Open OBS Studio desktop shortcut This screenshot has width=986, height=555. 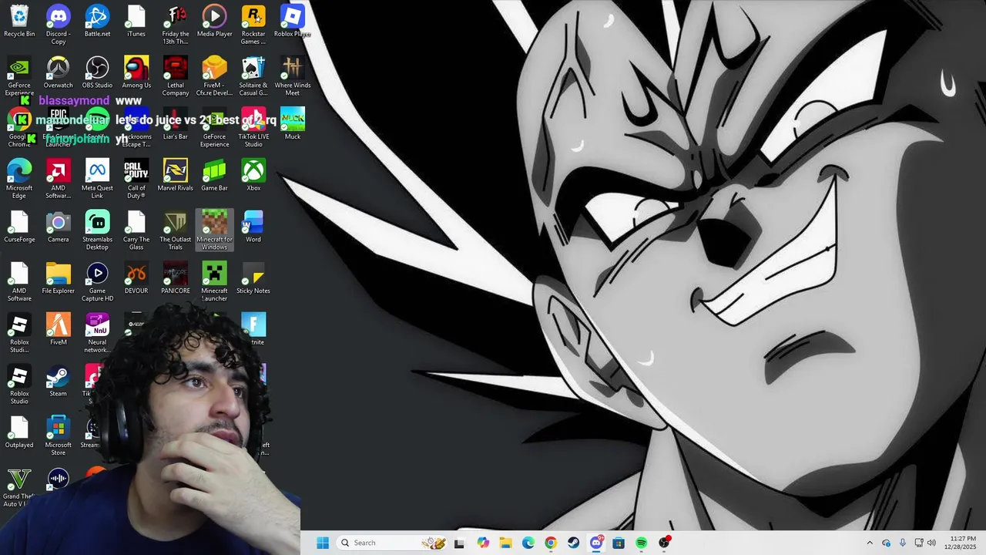[97, 72]
